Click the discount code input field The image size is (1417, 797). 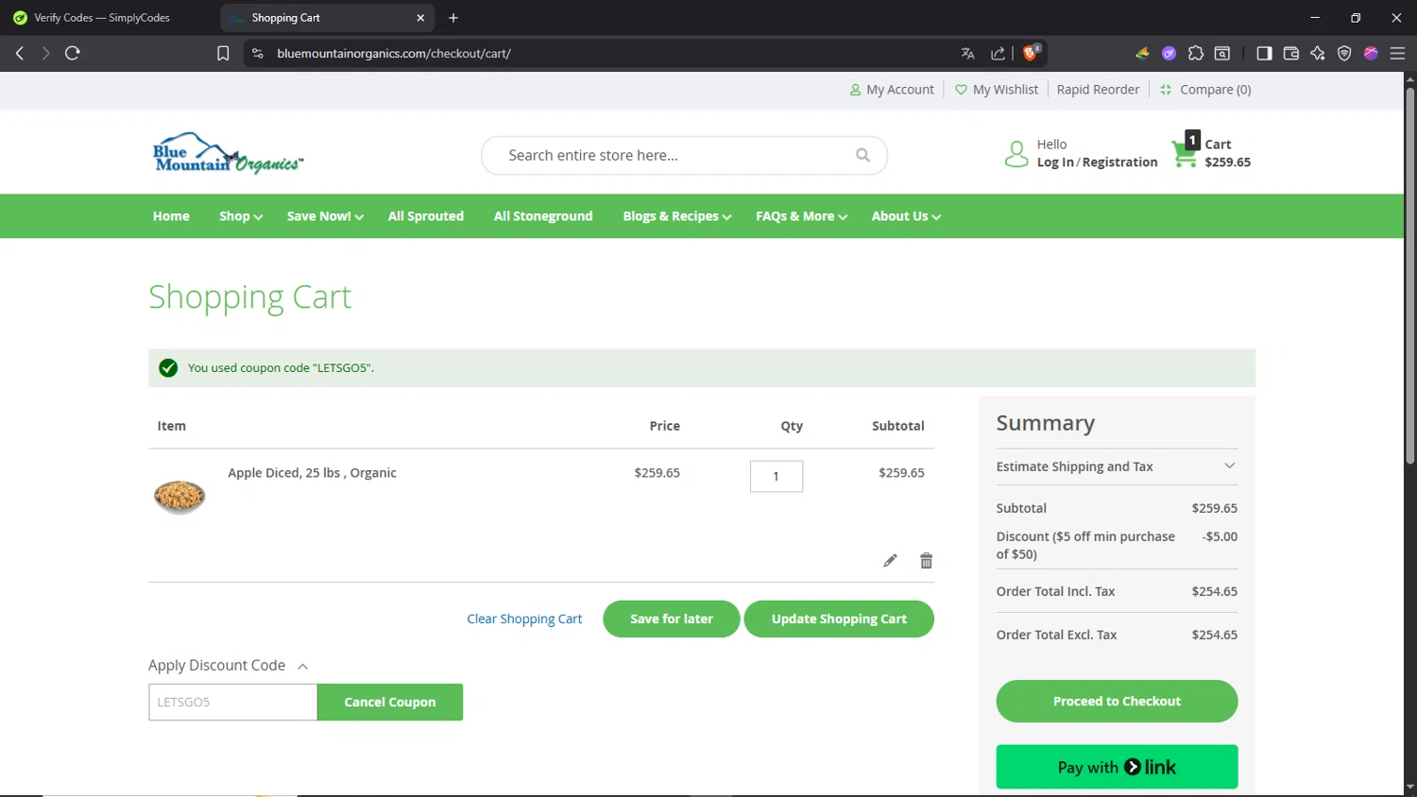pyautogui.click(x=232, y=703)
